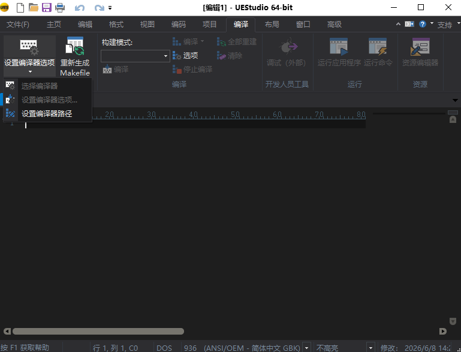
Task: Click the 停止编译 button
Action: tap(192, 70)
